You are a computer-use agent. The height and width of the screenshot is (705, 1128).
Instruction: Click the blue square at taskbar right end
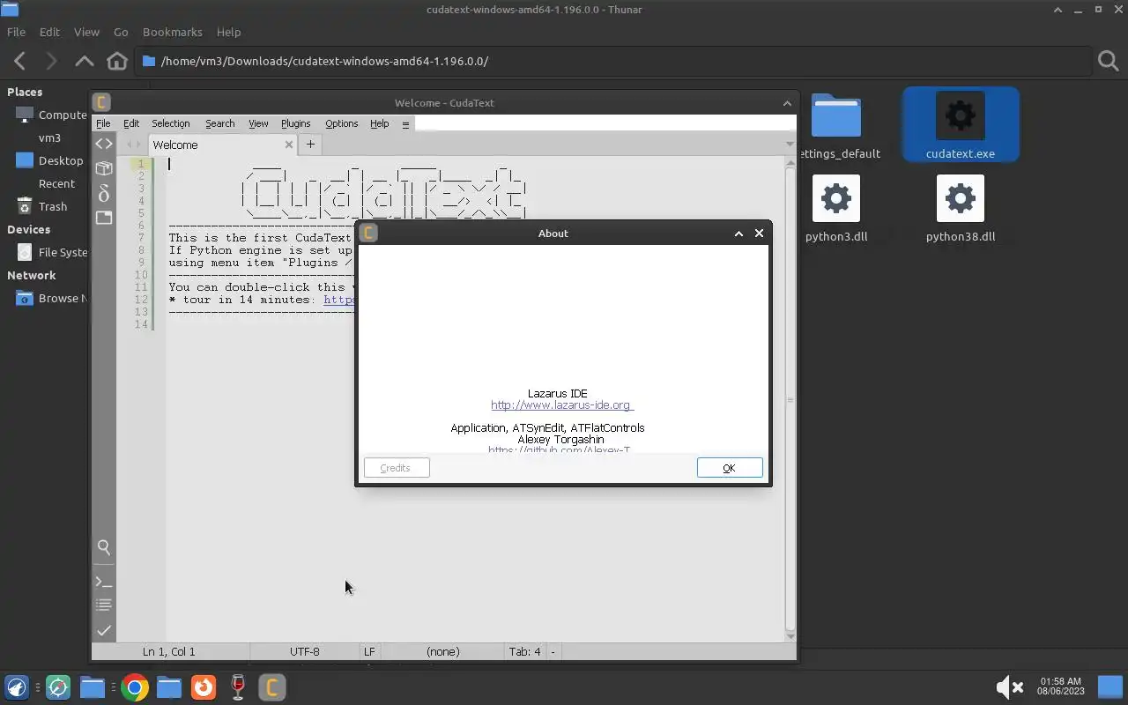pos(1109,686)
